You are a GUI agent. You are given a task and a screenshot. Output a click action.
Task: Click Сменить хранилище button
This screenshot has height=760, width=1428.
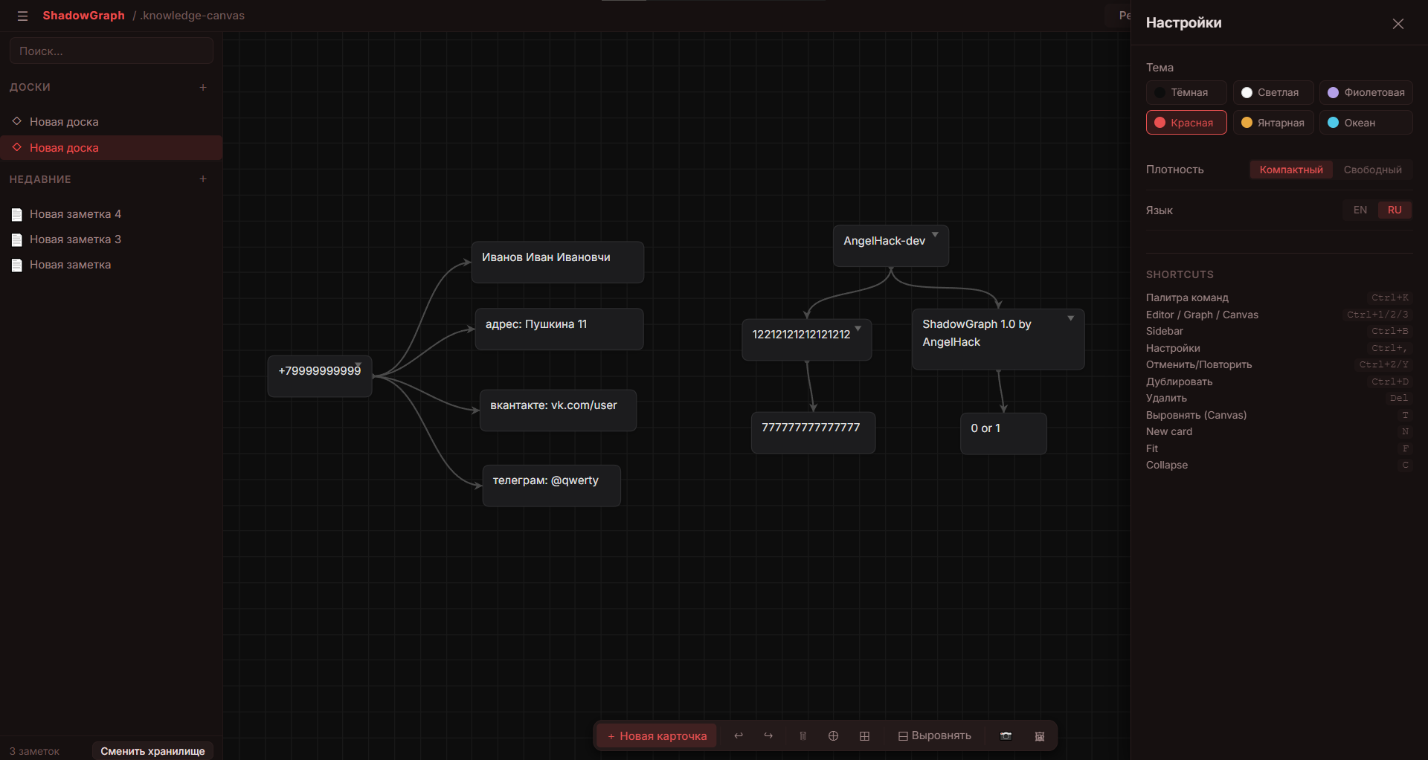point(152,751)
